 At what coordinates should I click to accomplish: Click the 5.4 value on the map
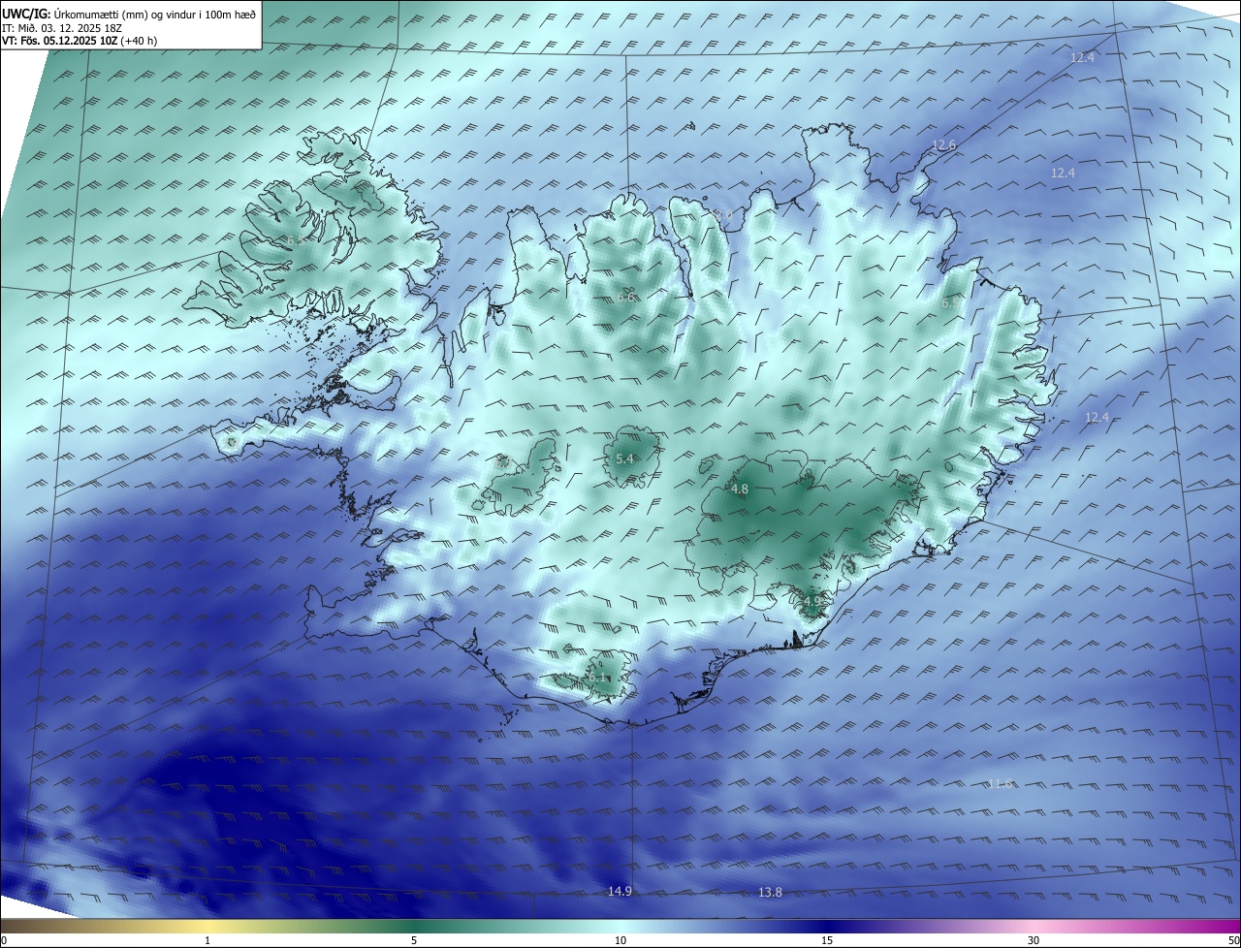[625, 458]
